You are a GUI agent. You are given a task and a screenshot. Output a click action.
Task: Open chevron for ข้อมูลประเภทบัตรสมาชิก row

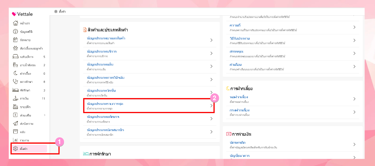pyautogui.click(x=211, y=132)
